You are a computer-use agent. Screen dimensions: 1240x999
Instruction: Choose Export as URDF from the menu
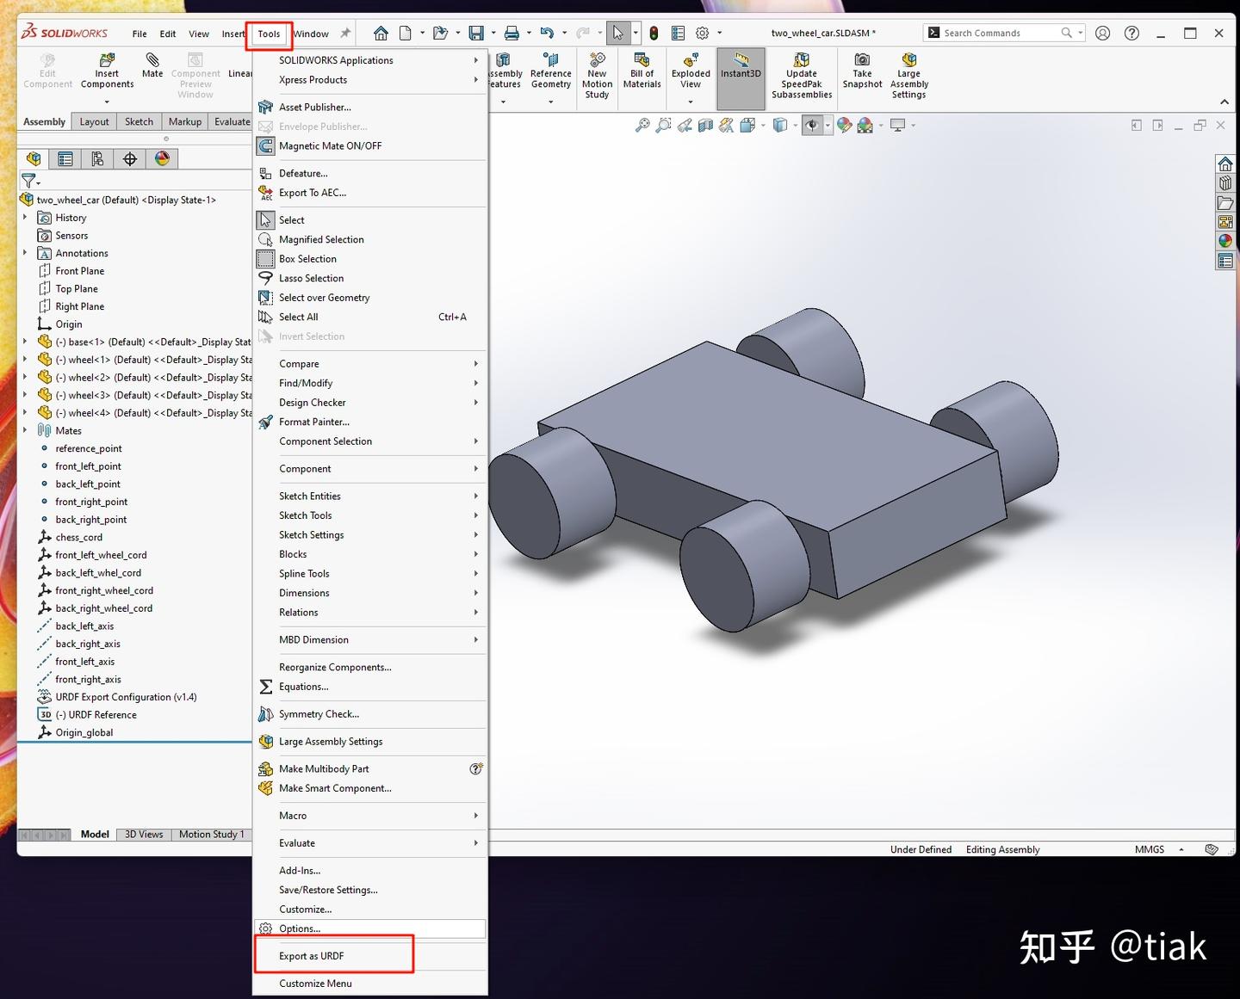click(x=312, y=955)
